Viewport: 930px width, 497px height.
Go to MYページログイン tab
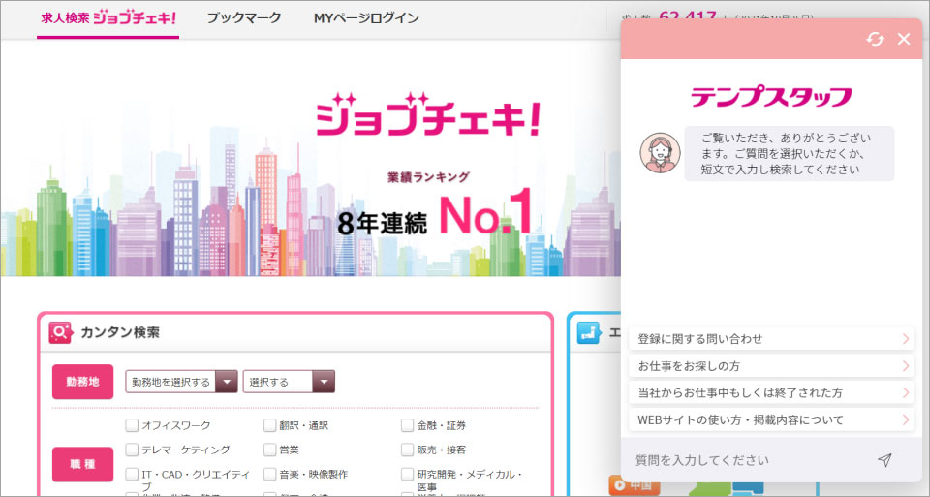tap(366, 18)
